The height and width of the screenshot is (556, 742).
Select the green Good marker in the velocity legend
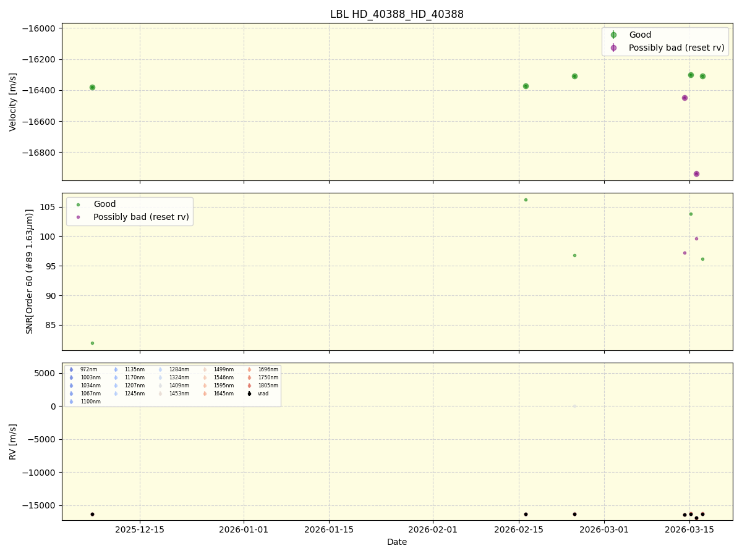point(612,35)
